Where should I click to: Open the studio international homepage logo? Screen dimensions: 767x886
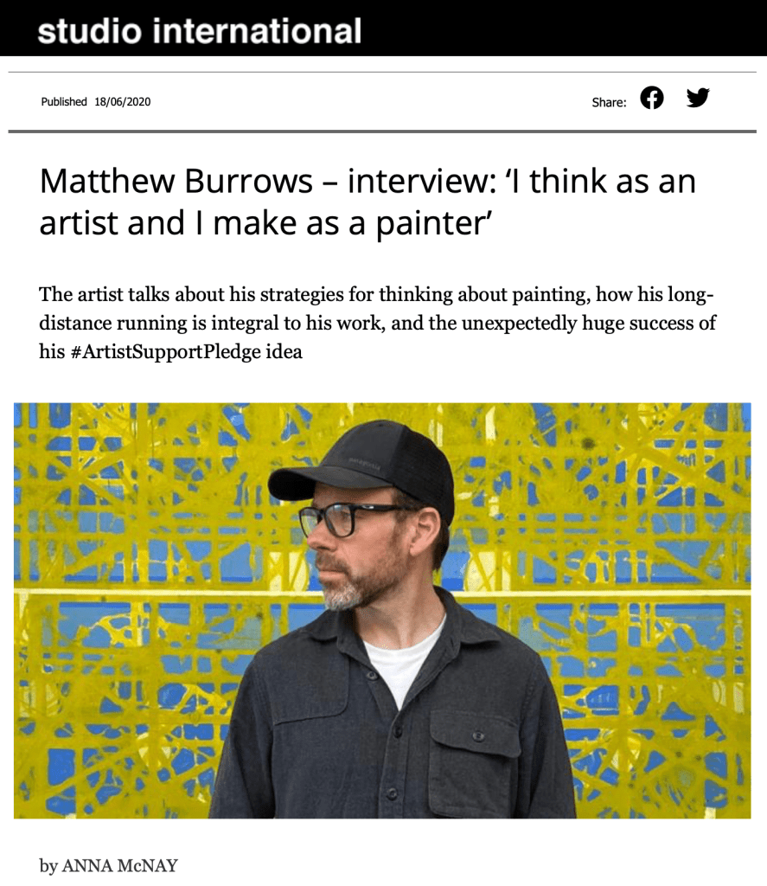coord(200,30)
